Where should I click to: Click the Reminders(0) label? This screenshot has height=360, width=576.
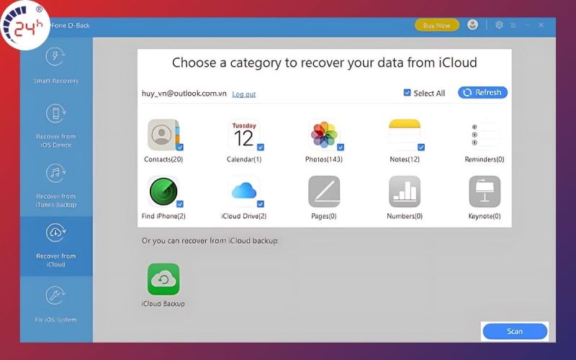pos(485,159)
